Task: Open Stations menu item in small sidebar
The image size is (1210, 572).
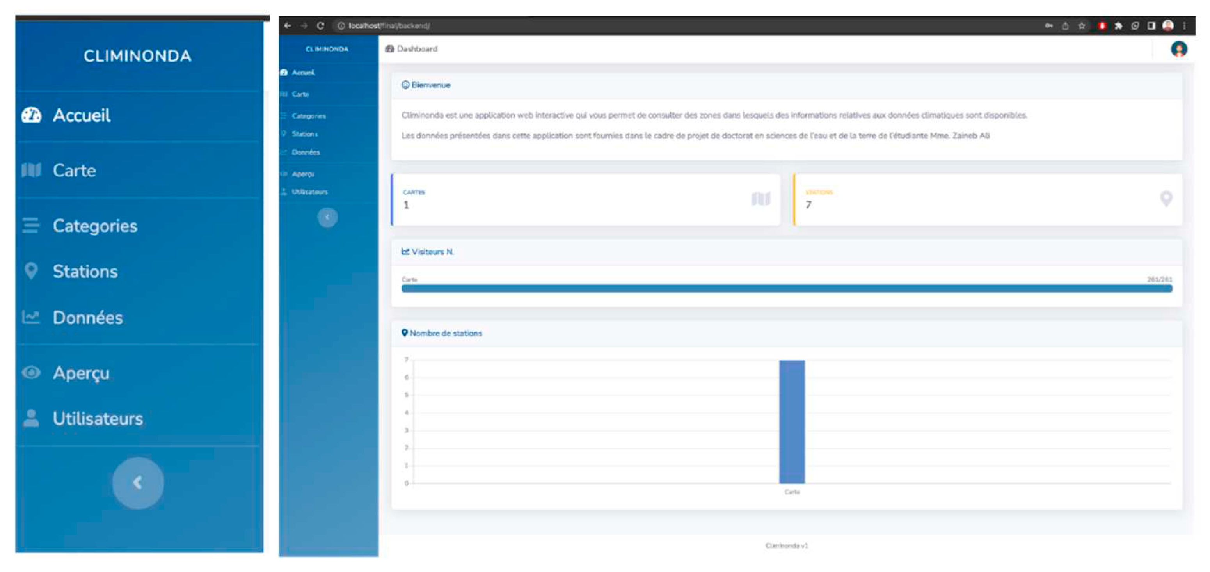Action: pyautogui.click(x=304, y=134)
